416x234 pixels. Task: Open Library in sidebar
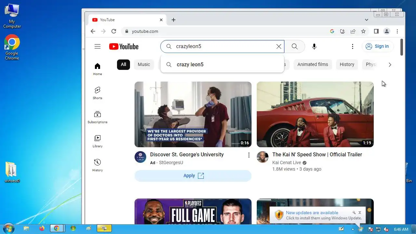97,141
